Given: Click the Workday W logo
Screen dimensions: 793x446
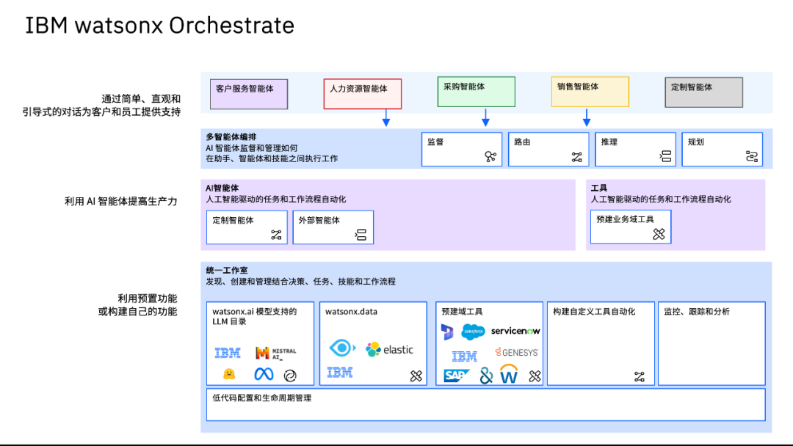Looking at the screenshot, I should (509, 374).
